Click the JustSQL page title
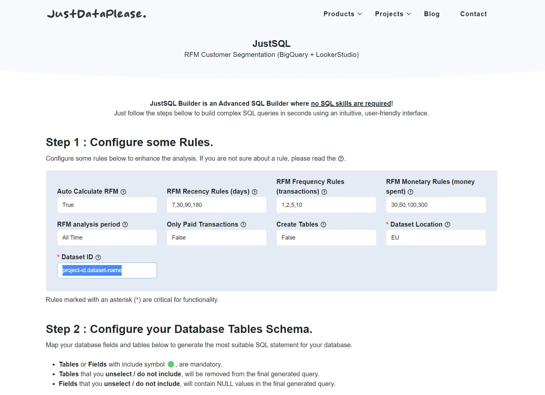Image resolution: width=545 pixels, height=395 pixels. (272, 44)
